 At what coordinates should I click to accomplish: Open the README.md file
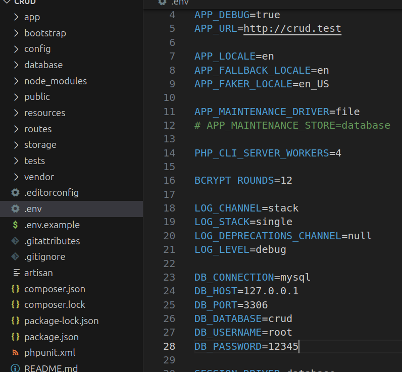[51, 368]
